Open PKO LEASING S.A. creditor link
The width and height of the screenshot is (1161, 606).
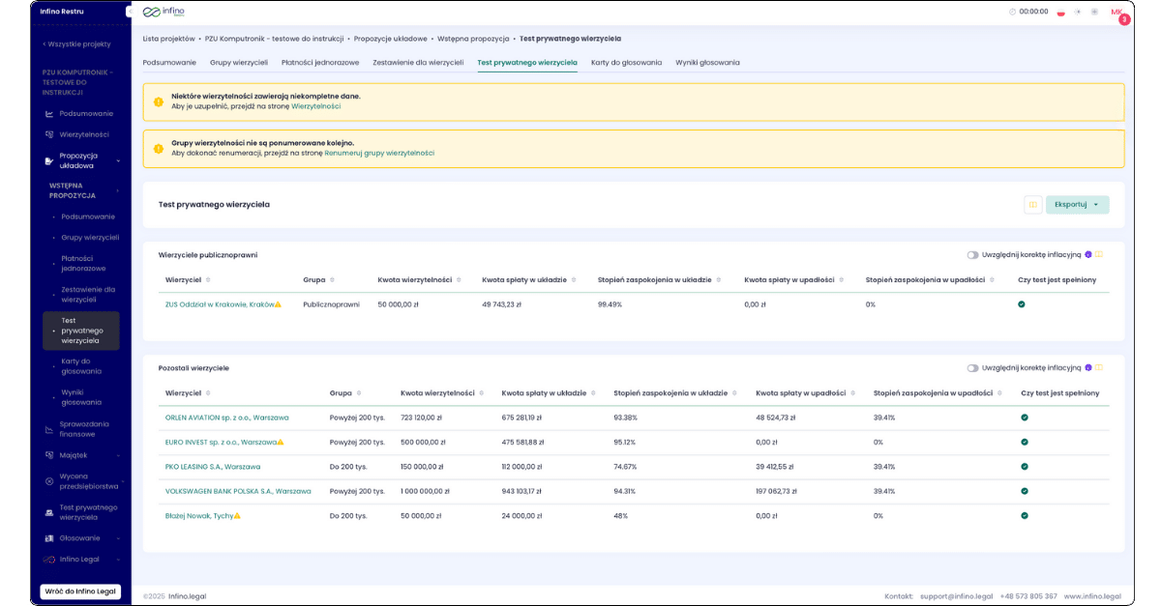point(213,467)
